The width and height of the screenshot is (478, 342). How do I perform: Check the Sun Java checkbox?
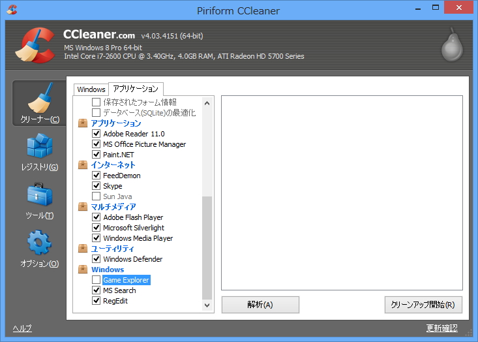[x=96, y=196]
